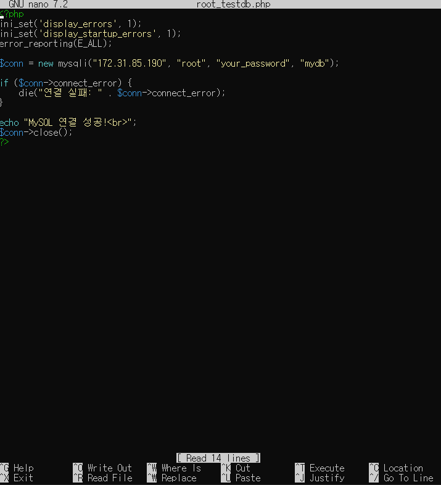The height and width of the screenshot is (485, 441).
Task: Click the "new" keyword
Action: point(46,64)
